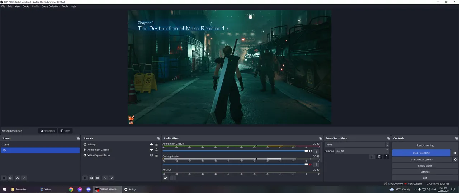Select the scene named Scene
This screenshot has width=459, height=193.
coord(40,145)
